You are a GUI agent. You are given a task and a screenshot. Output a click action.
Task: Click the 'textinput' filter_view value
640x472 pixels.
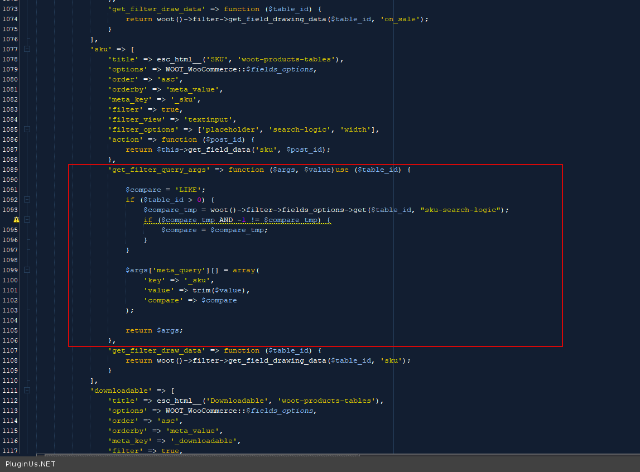[x=204, y=119]
